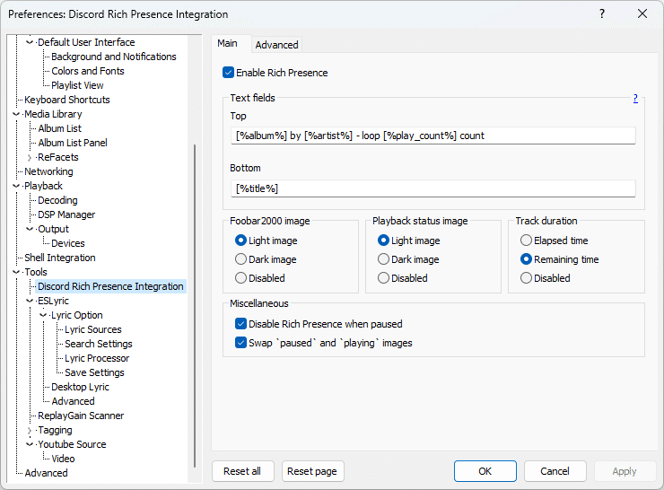Viewport: 664px width, 490px height.
Task: Switch to the Advanced tab
Action: 276,45
